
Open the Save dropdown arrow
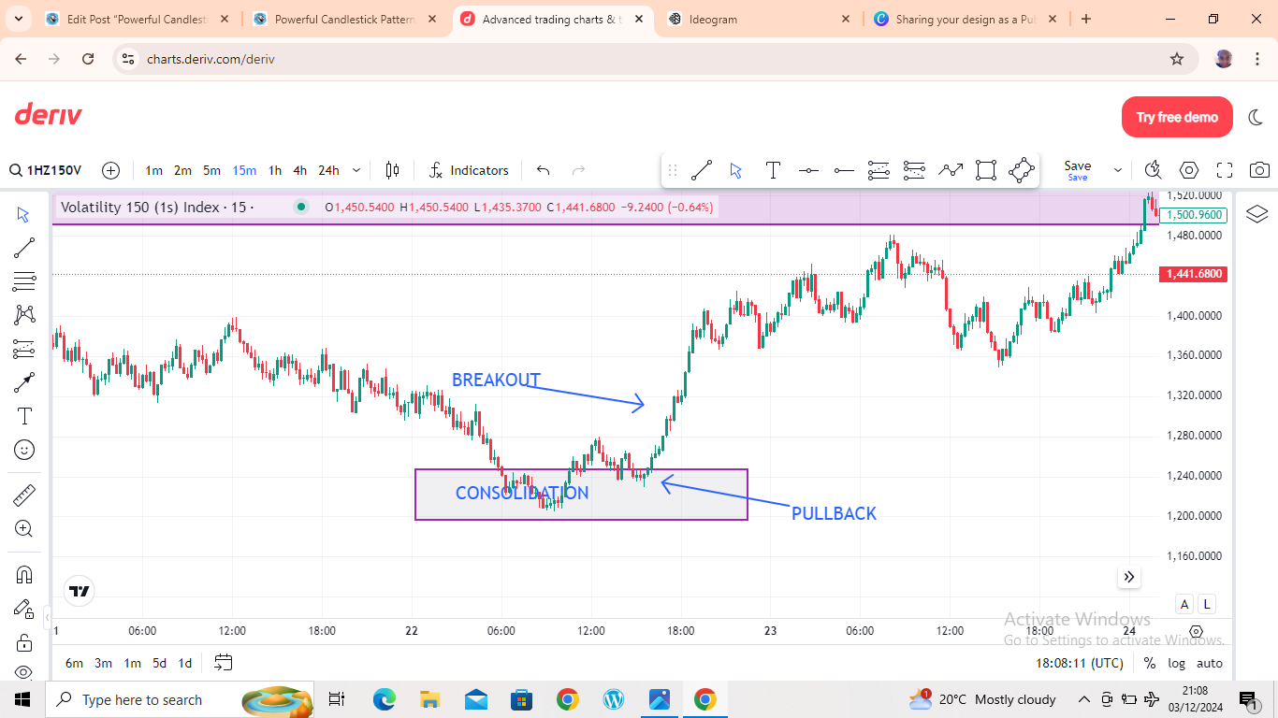1117,170
